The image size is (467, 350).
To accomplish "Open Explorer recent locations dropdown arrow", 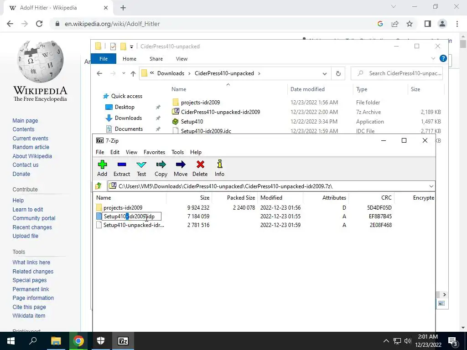I will pyautogui.click(x=124, y=73).
